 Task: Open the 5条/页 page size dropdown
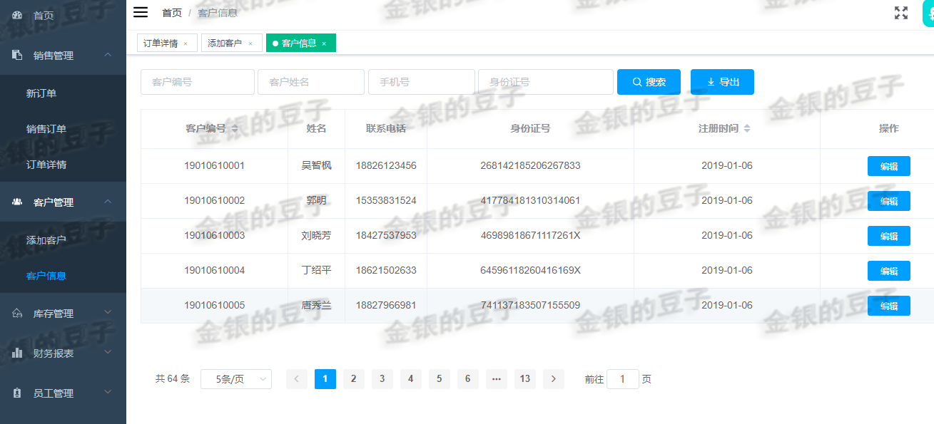pyautogui.click(x=235, y=378)
